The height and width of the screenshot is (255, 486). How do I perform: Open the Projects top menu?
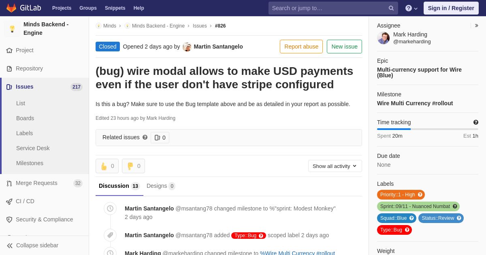62,8
